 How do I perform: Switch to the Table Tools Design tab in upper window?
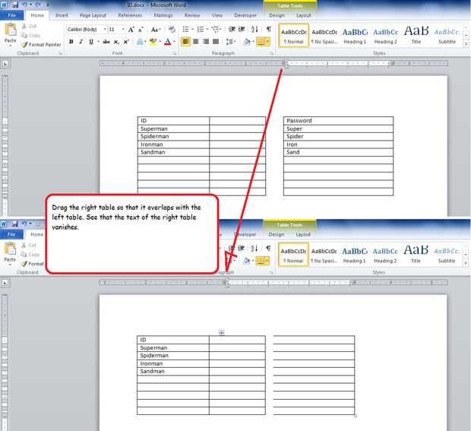[x=277, y=15]
